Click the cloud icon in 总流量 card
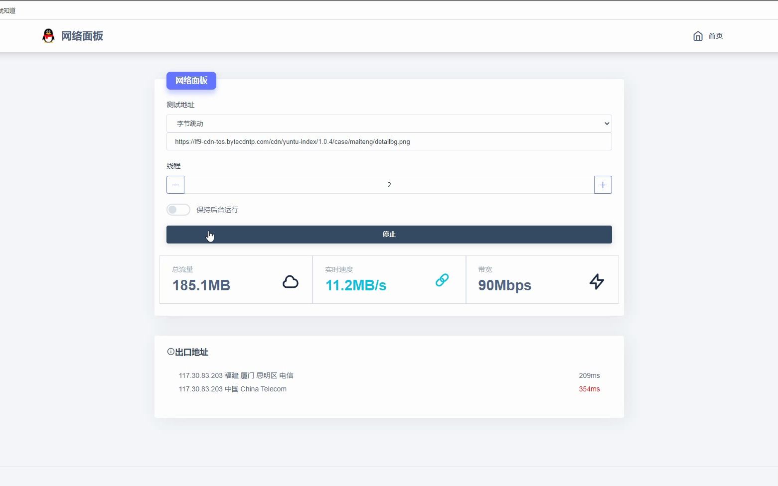The width and height of the screenshot is (778, 486). point(291,282)
